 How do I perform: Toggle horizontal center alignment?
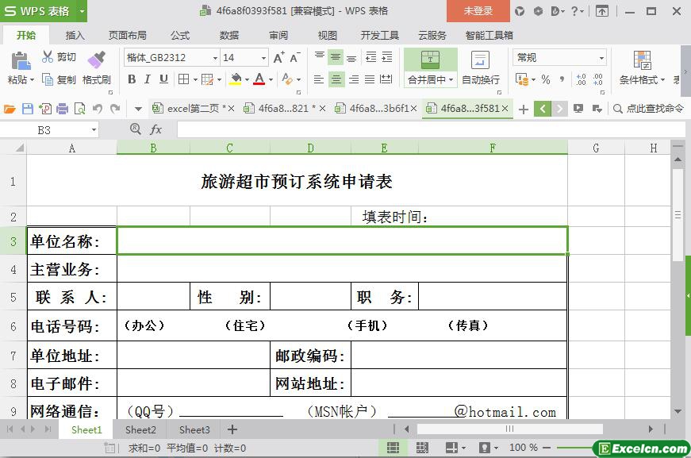point(336,79)
